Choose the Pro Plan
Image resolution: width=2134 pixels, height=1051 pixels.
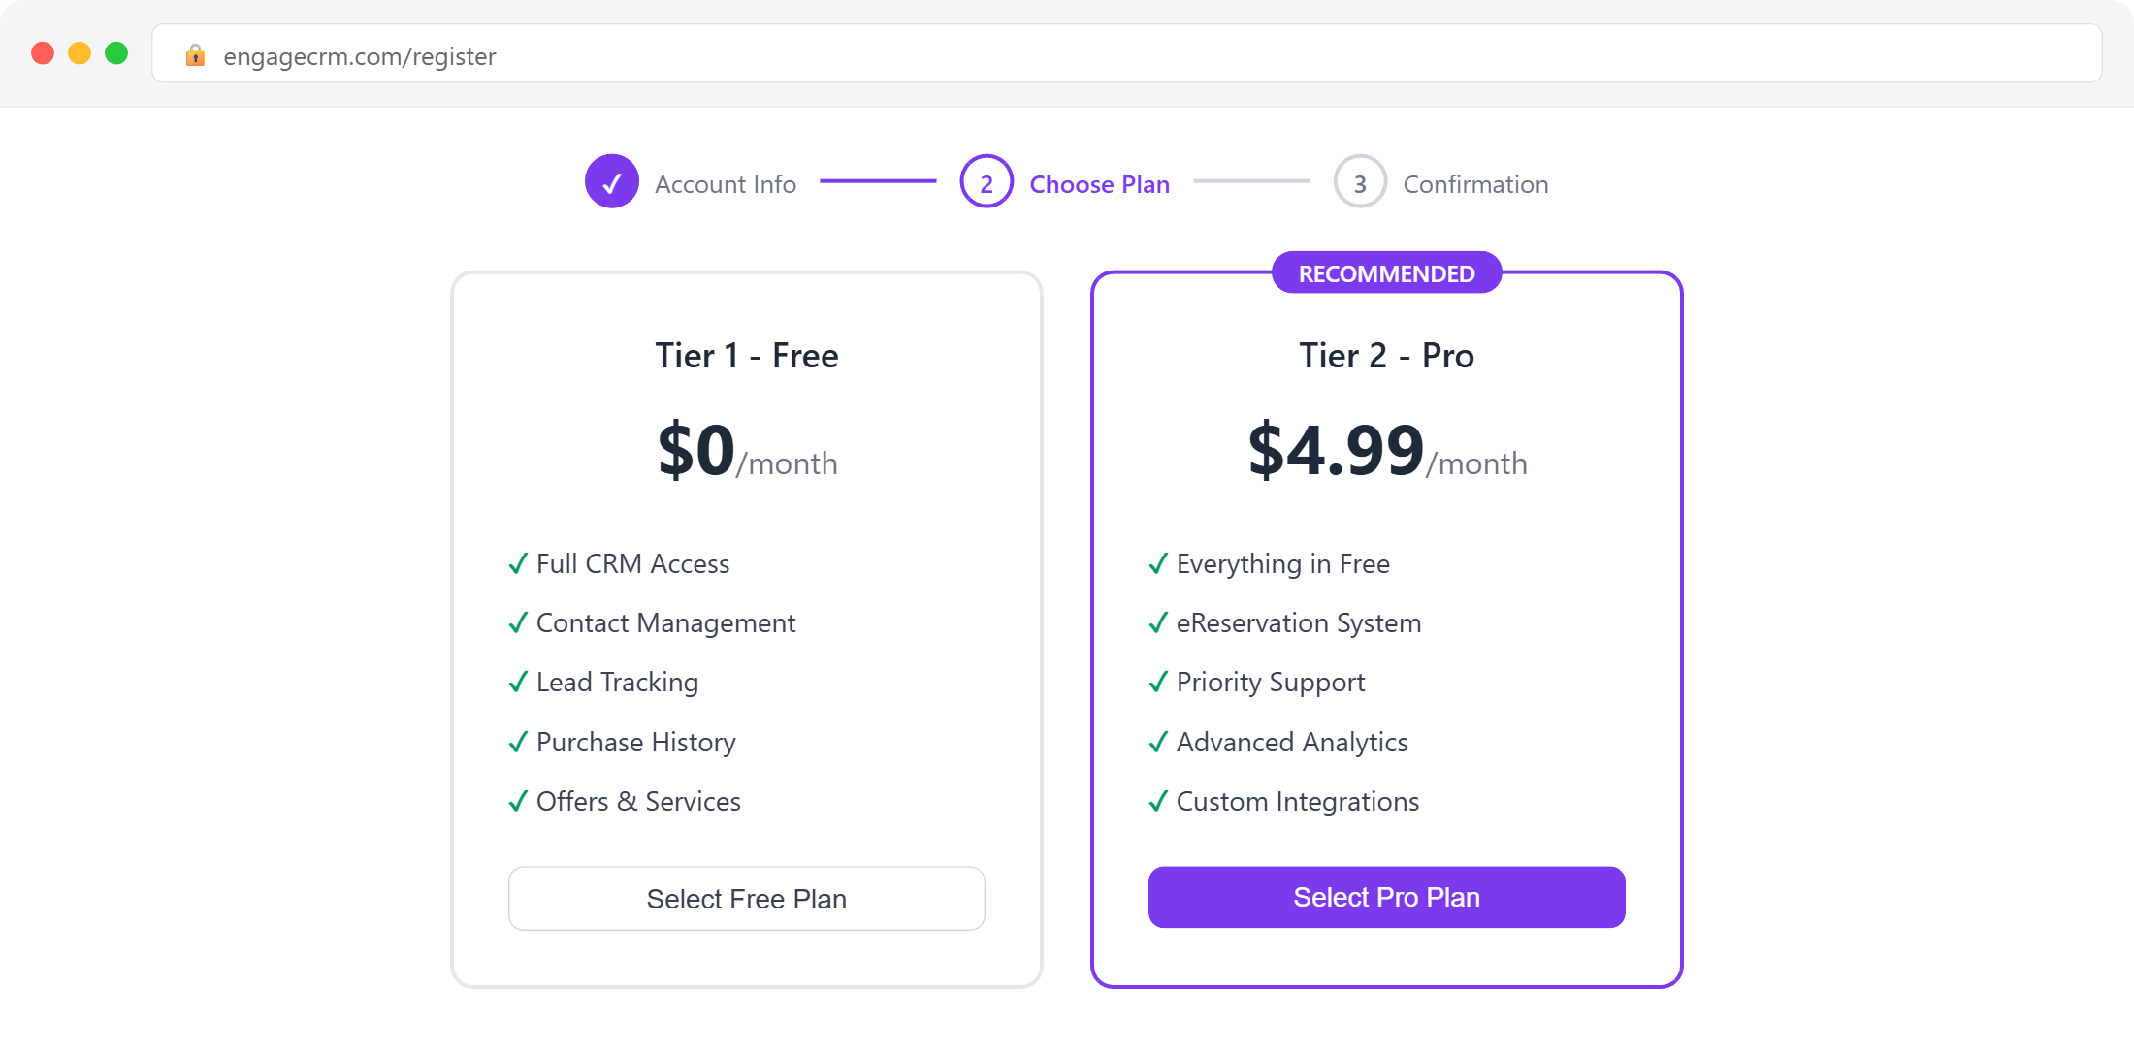[1386, 897]
